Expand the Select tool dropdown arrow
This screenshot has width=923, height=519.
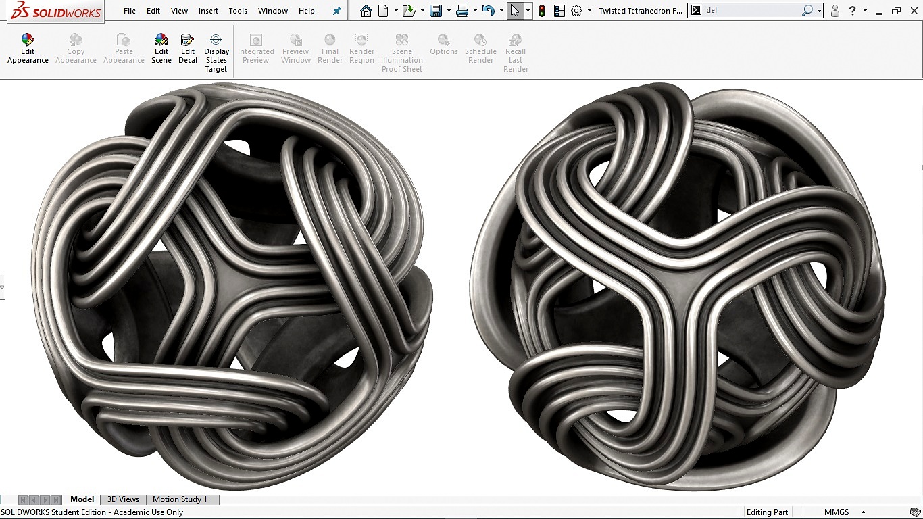(528, 11)
